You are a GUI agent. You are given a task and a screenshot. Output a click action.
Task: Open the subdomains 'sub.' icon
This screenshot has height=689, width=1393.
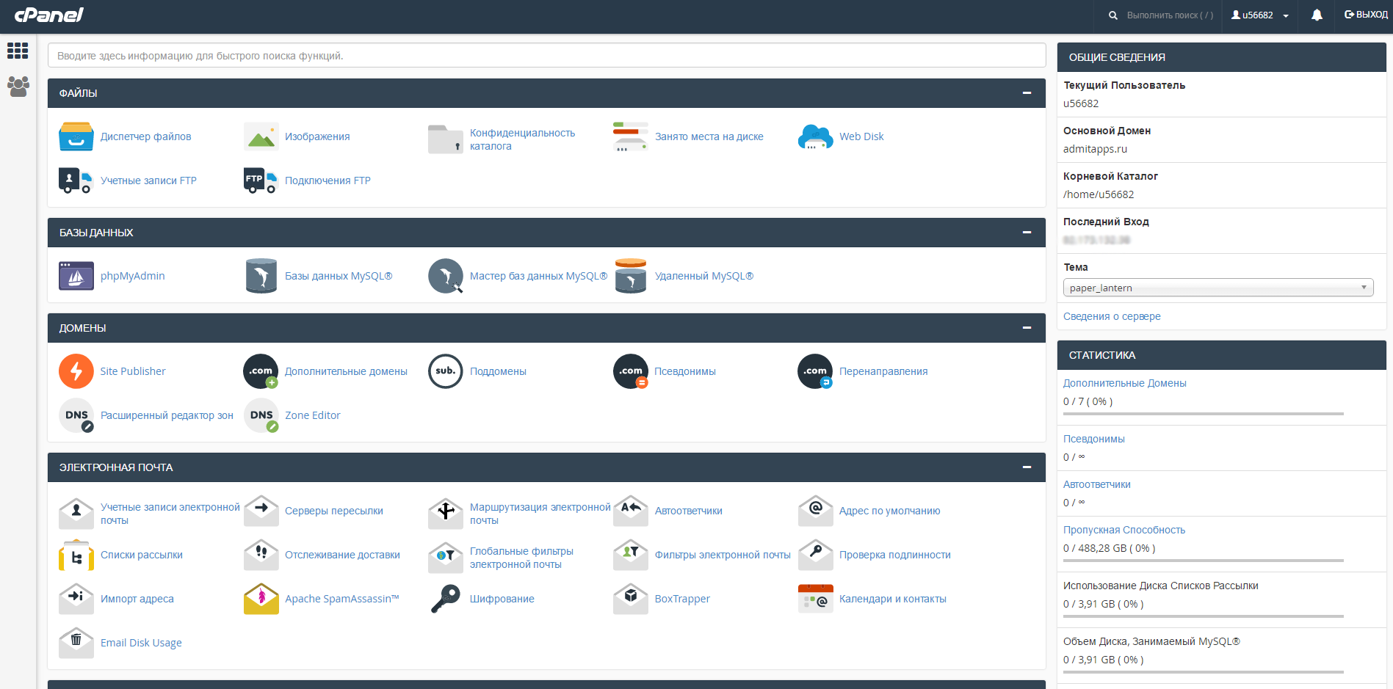(x=446, y=371)
